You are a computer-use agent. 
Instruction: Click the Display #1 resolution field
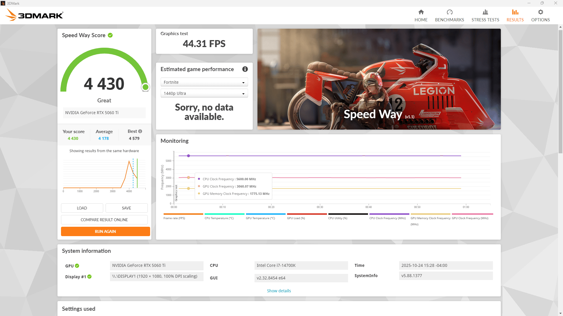[x=157, y=276]
